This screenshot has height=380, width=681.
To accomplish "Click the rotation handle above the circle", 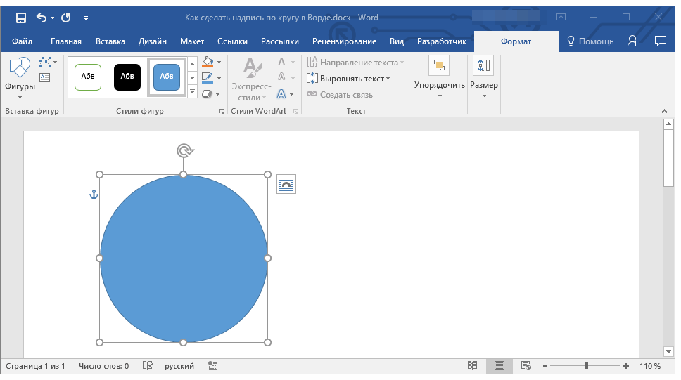I will 184,150.
